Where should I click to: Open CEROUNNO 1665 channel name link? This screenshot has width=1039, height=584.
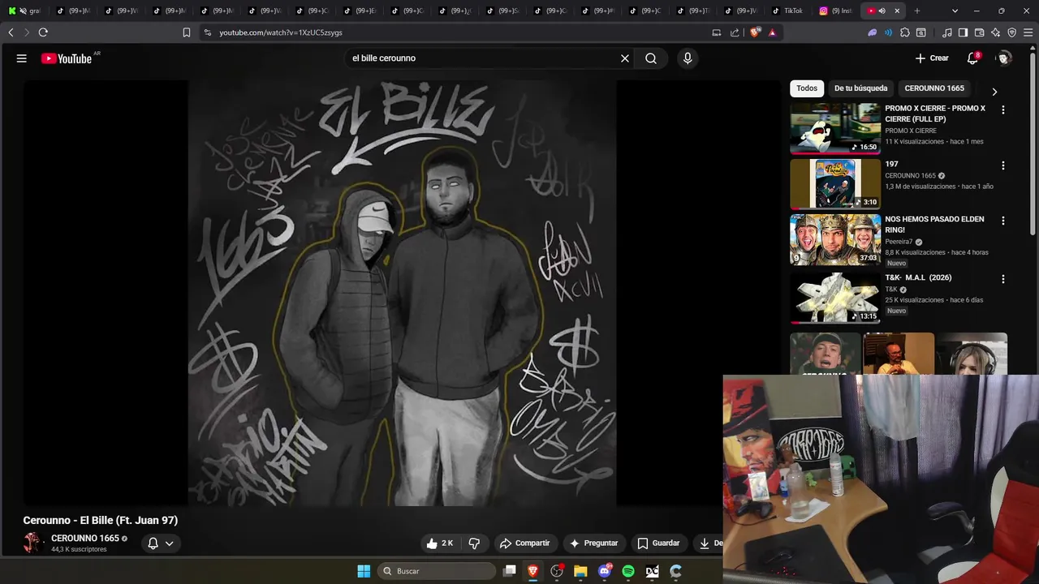click(x=85, y=539)
